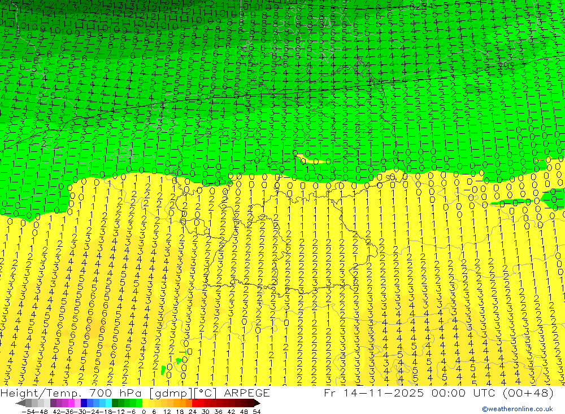Click the '292' contour label on map
This screenshot has height=414, width=565.
pyautogui.click(x=506, y=66)
